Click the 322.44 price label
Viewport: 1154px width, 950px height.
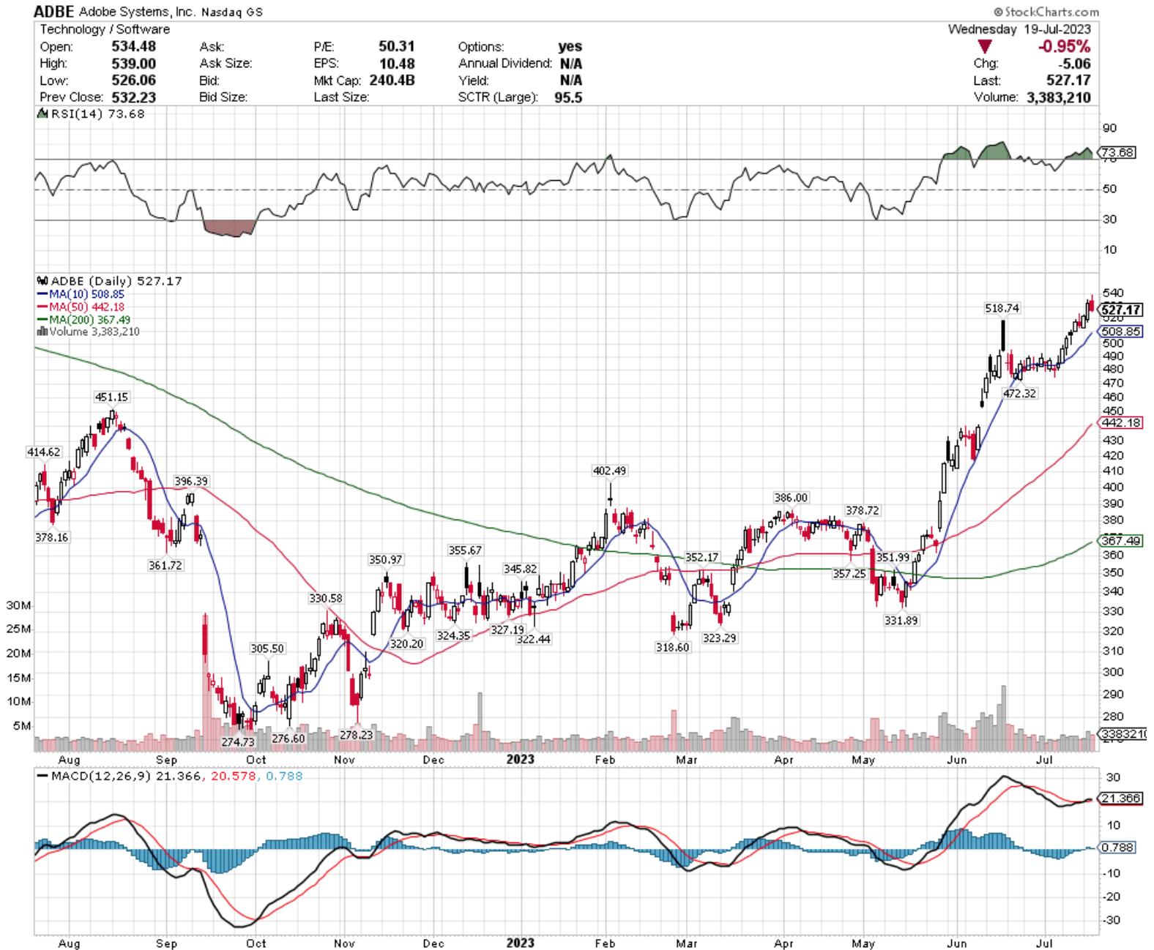534,639
